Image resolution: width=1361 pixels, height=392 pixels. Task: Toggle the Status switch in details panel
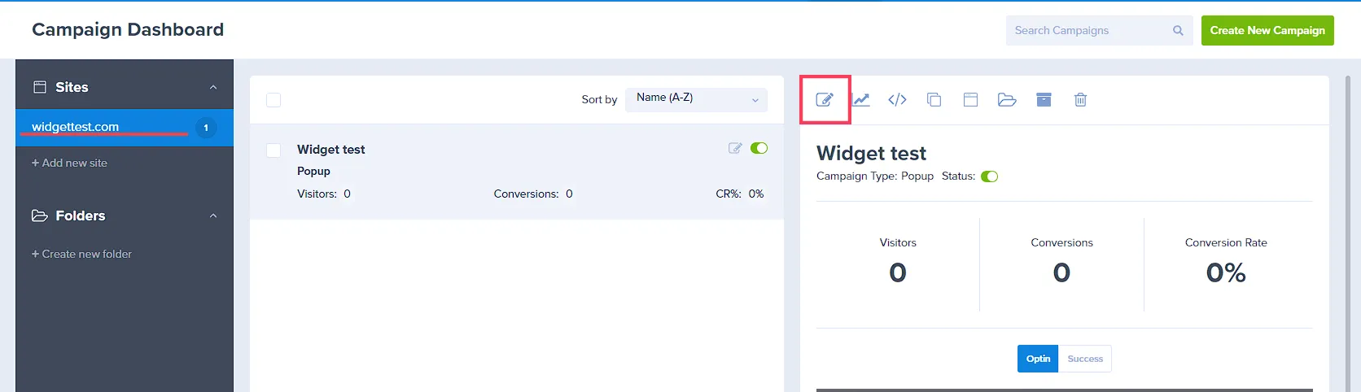pos(989,176)
